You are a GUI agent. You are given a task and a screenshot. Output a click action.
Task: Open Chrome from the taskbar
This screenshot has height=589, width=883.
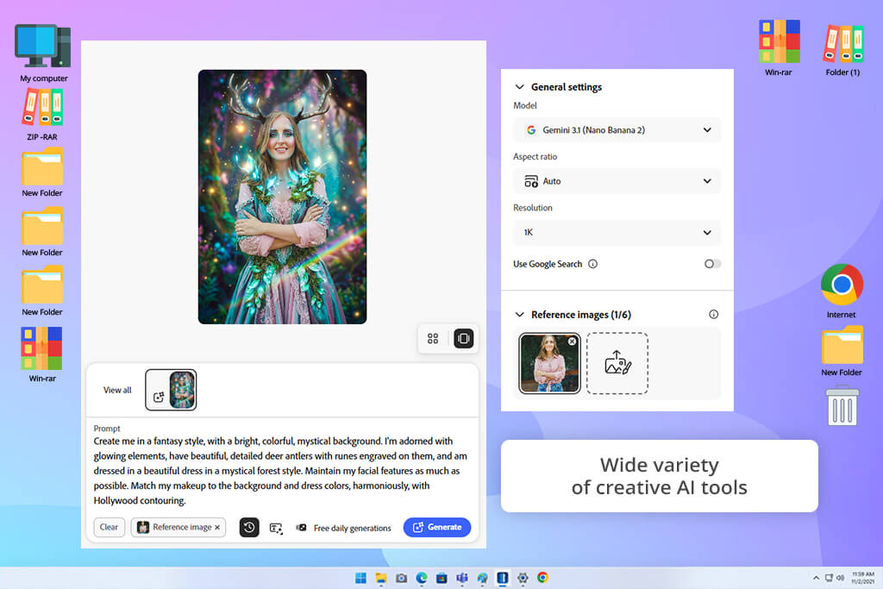[543, 578]
